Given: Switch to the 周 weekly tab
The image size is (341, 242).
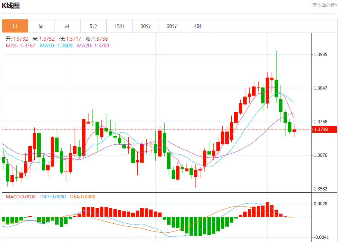Looking at the screenshot, I should click(41, 26).
